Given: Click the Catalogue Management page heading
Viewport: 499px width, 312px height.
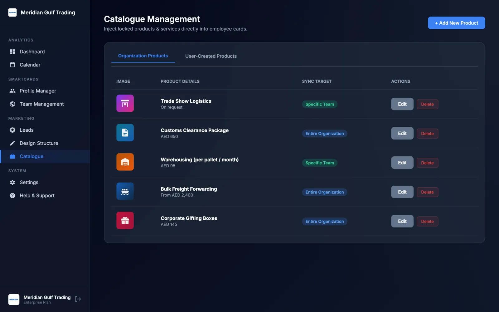Looking at the screenshot, I should click(152, 19).
